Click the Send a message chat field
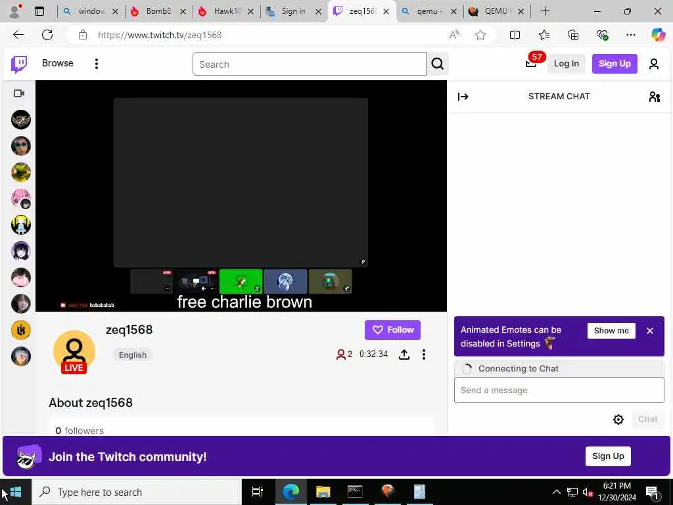 [559, 391]
